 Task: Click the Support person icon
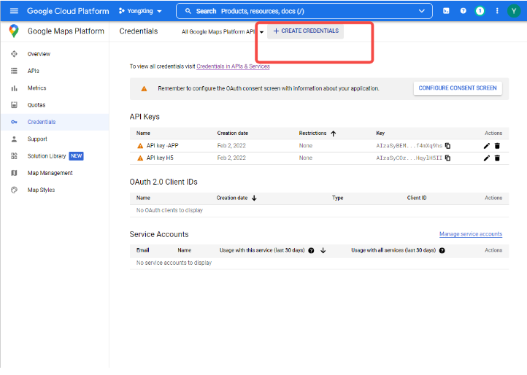tap(14, 139)
